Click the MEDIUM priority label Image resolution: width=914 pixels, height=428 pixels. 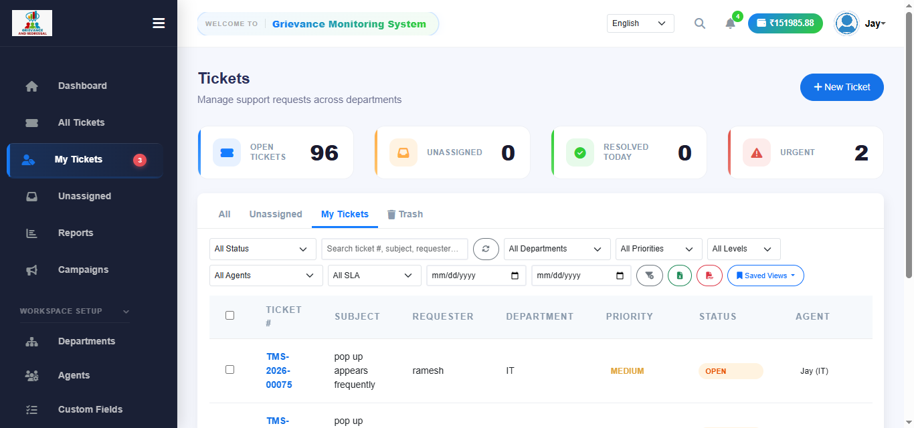[627, 371]
